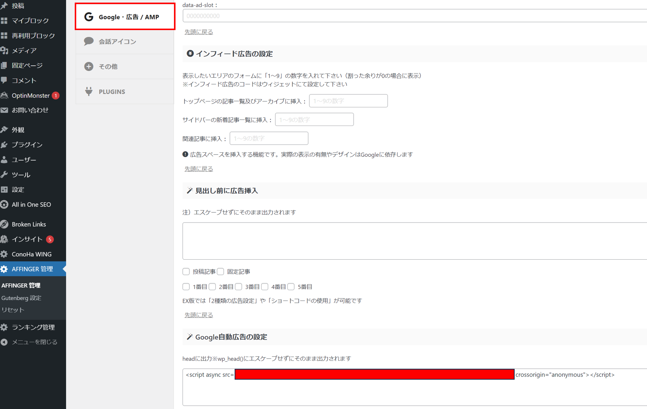The width and height of the screenshot is (647, 409).
Task: Enable the 投稿記事 checkbox
Action: coord(186,272)
